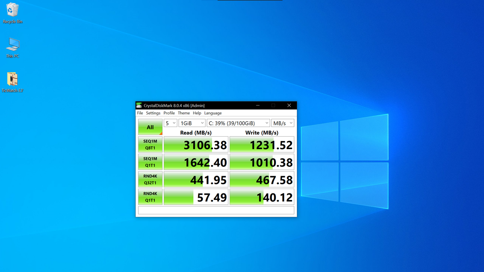
Task: Start the RND4K Q1T1 test
Action: pos(150,197)
